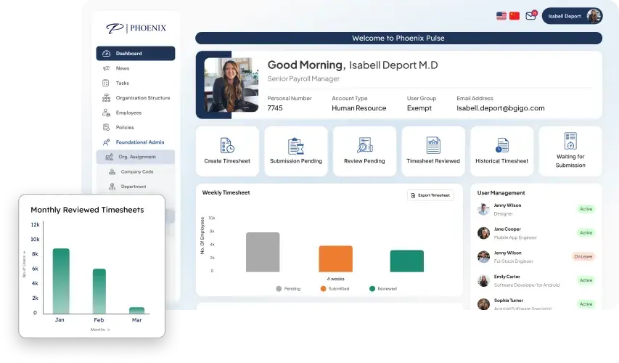
Task: Toggle the Pending legend swatch
Action: [x=279, y=289]
